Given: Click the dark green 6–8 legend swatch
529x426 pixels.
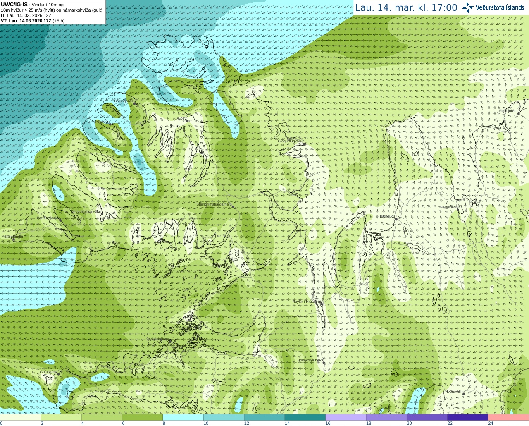Looking at the screenshot, I should pos(143,417).
